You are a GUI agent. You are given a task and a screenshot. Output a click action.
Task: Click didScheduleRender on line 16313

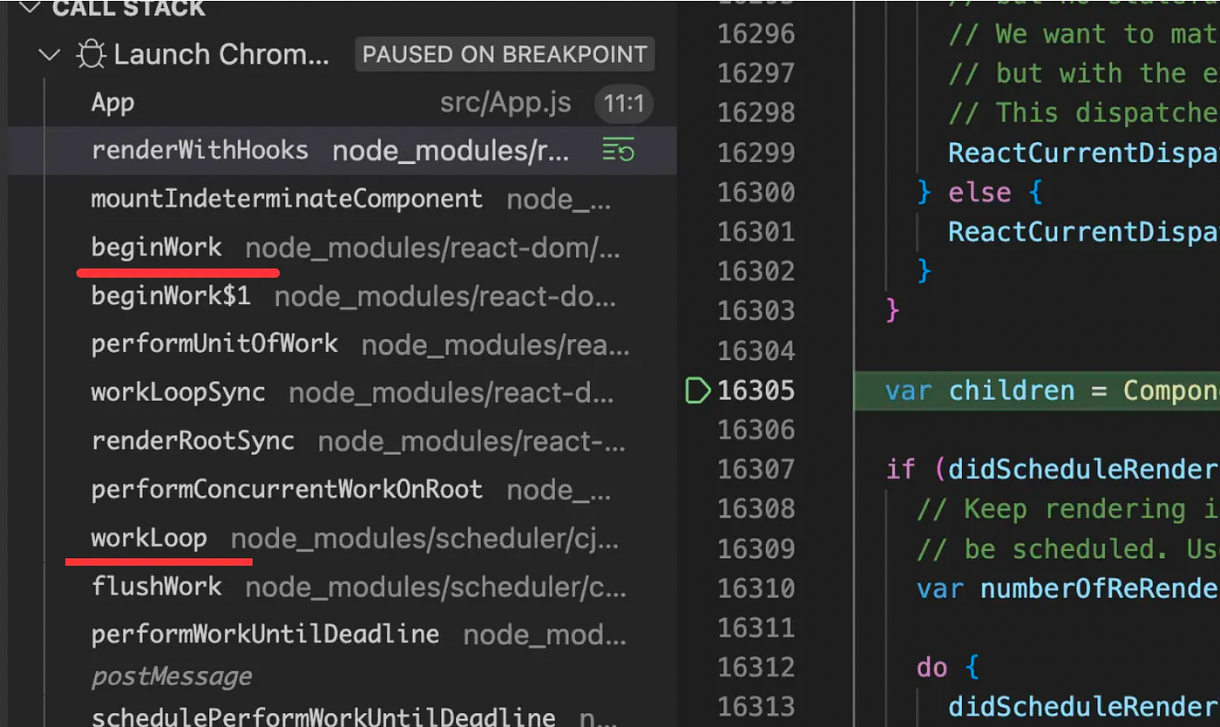[x=1083, y=708]
